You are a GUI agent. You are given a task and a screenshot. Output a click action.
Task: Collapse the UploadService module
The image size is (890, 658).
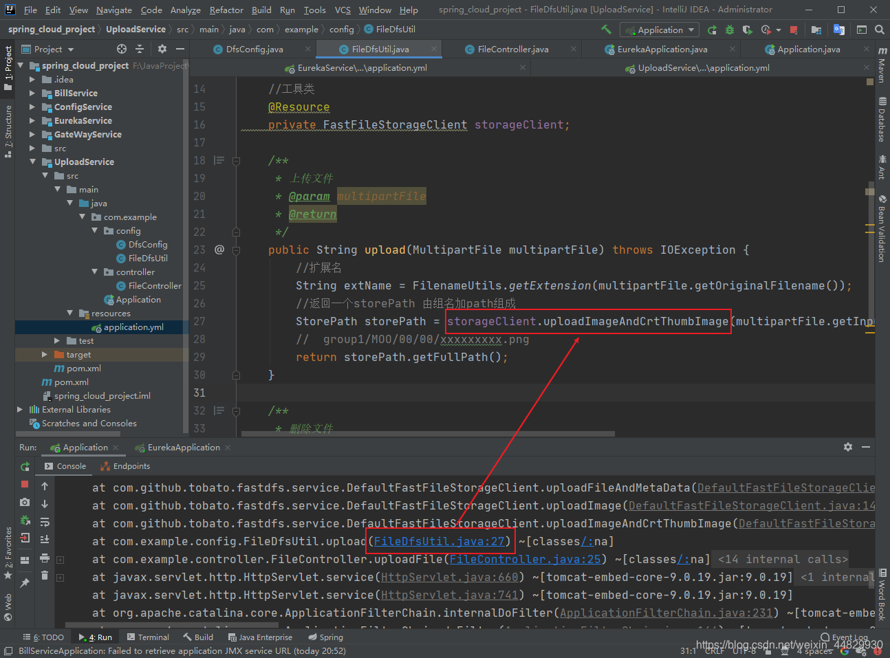(x=32, y=162)
